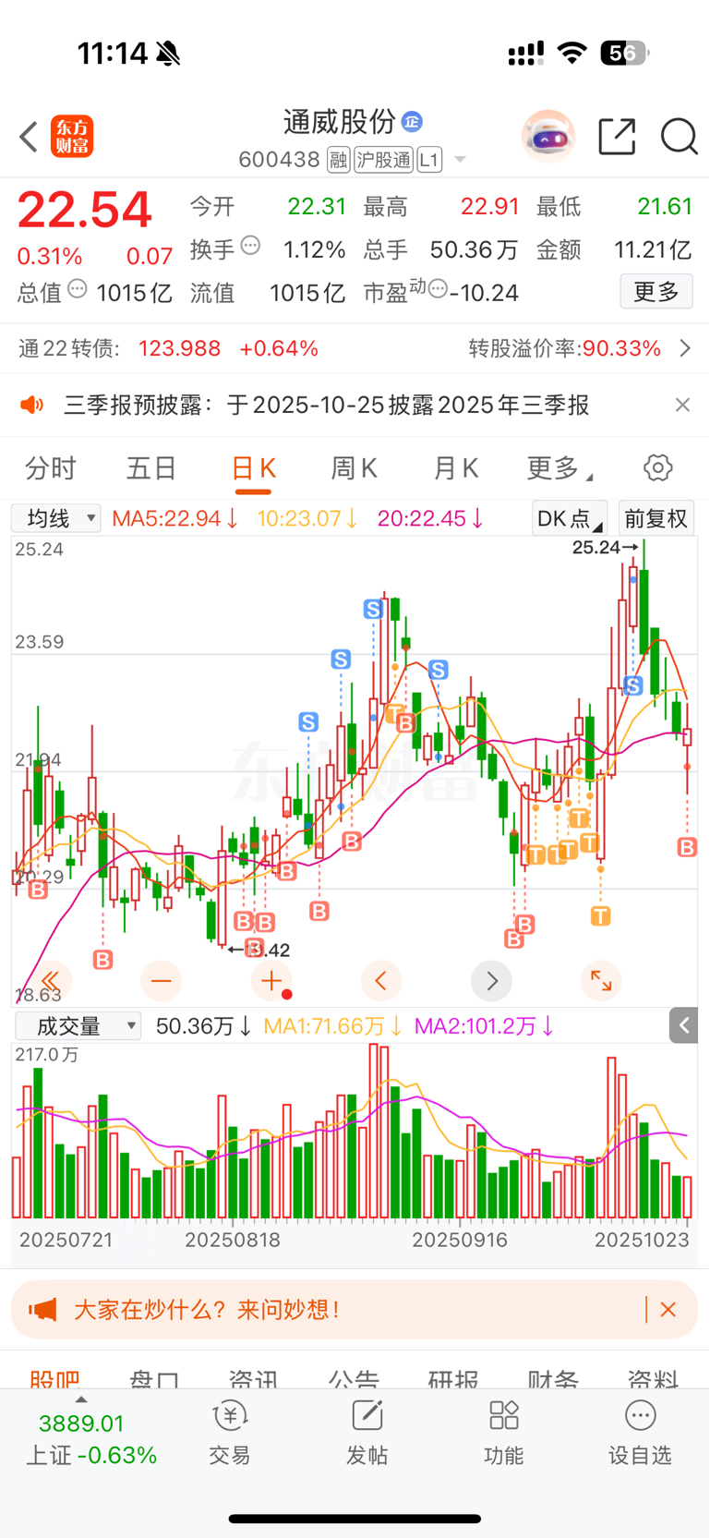Image resolution: width=710 pixels, height=1538 pixels.
Task: Open 更多 quote details button
Action: [x=656, y=292]
